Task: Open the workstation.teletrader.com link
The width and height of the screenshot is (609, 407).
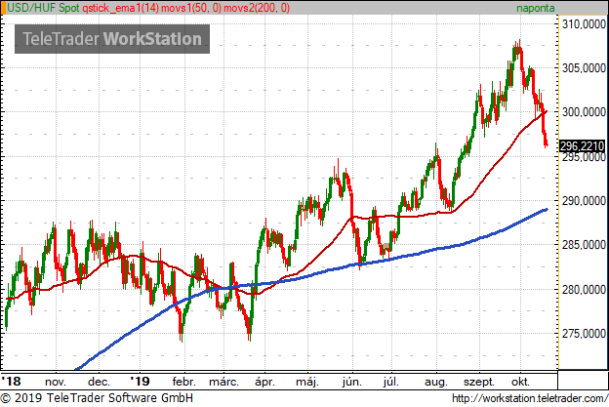Action: point(530,398)
